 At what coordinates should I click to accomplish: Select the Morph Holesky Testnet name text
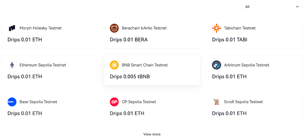click(x=40, y=28)
